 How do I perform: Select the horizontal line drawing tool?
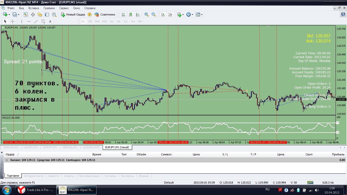pyautogui.click(x=29, y=21)
